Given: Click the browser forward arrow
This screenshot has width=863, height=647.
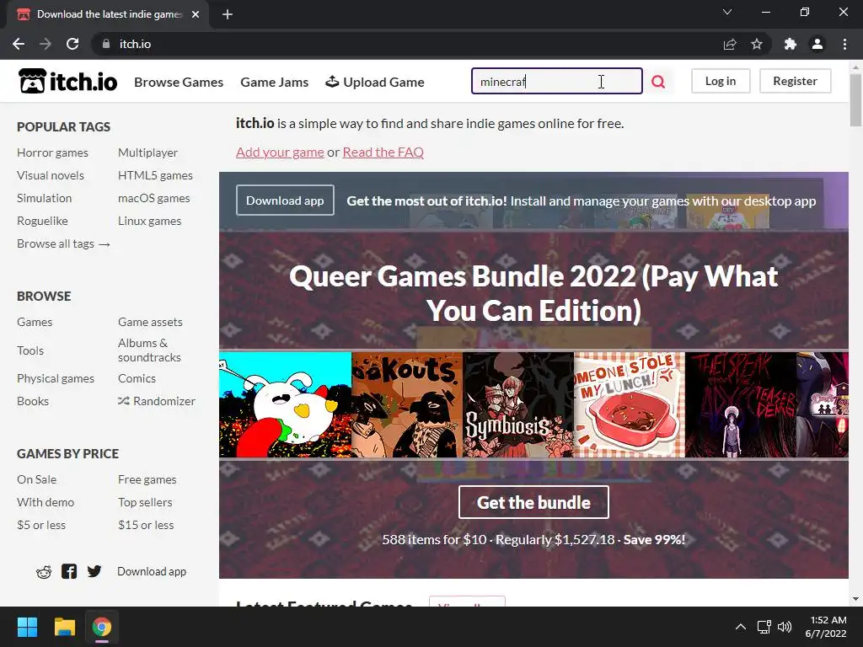Looking at the screenshot, I should [46, 44].
